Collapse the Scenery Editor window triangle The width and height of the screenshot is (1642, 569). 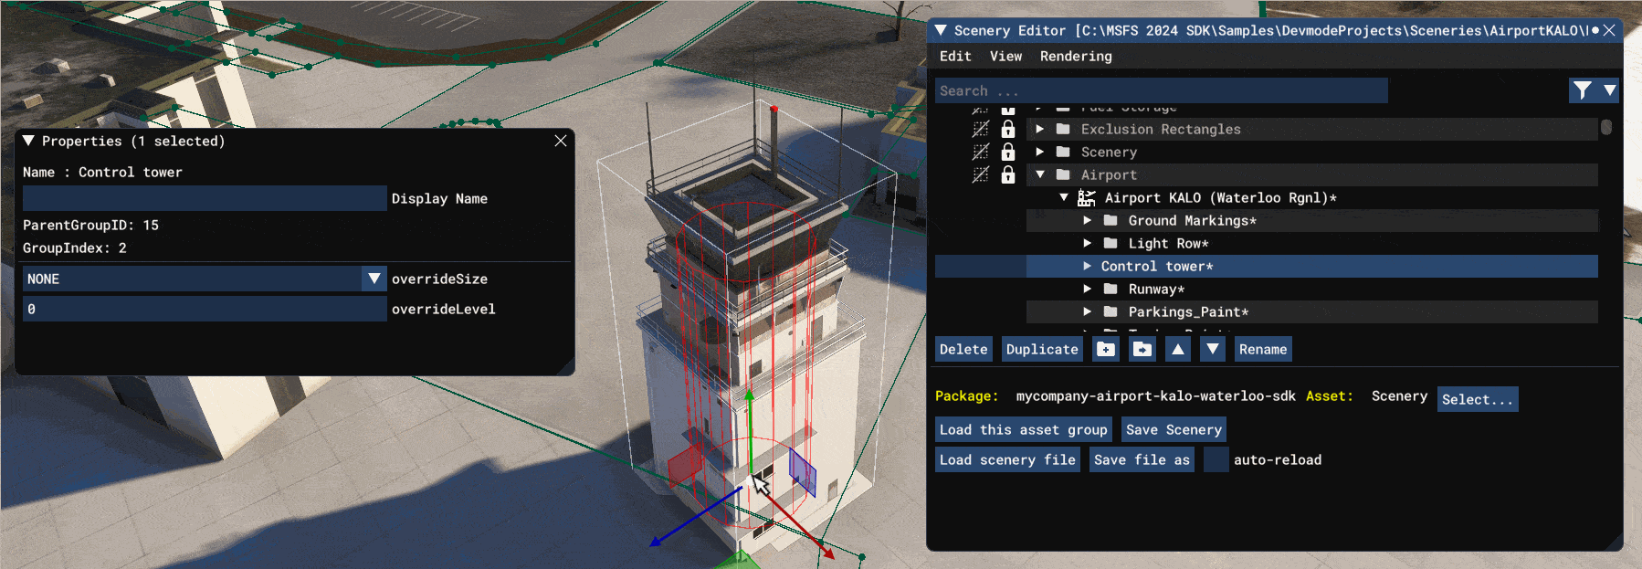(941, 30)
